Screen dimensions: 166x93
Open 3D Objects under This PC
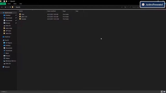tap(9, 43)
